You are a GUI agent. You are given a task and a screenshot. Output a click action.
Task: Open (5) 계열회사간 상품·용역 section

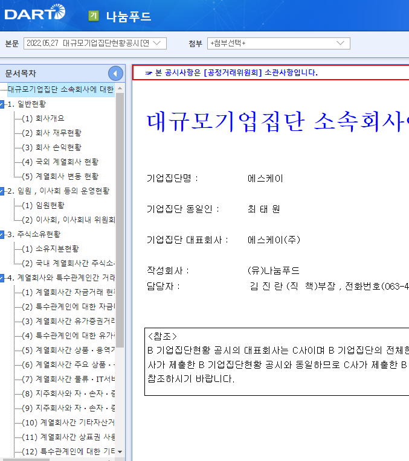point(68,350)
